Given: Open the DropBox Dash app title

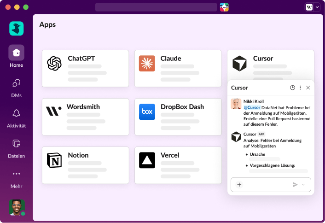Looking at the screenshot, I should point(182,107).
